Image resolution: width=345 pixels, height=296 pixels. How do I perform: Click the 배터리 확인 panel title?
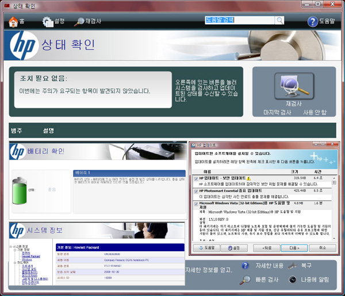point(46,151)
